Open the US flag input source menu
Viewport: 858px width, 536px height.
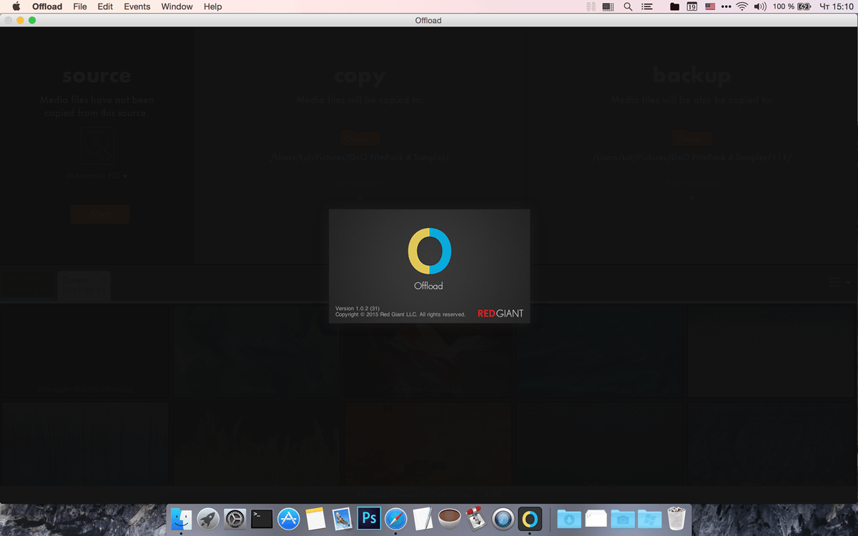710,6
